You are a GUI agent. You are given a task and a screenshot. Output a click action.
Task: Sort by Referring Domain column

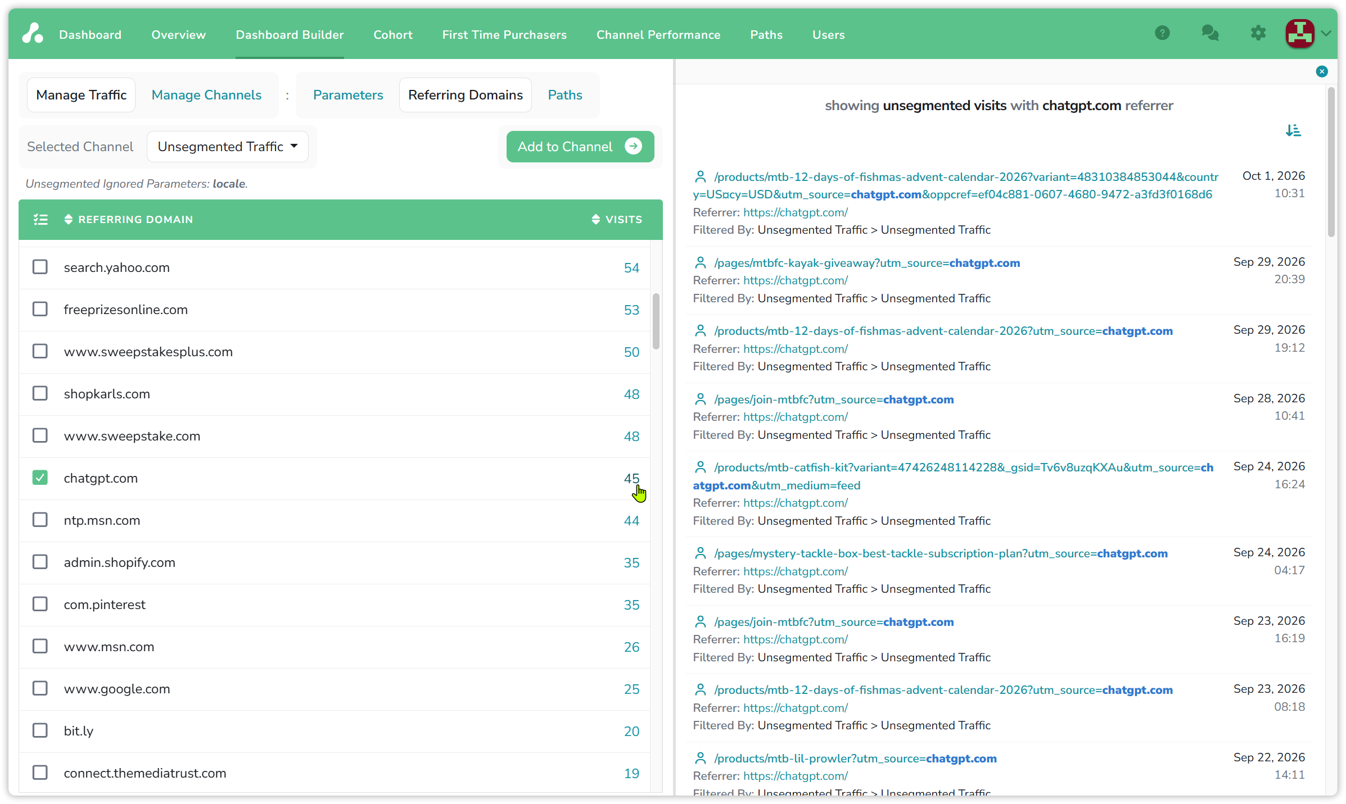[129, 220]
